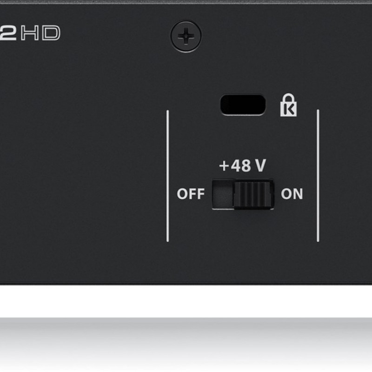Click the right white vertical divider line

click(x=318, y=176)
